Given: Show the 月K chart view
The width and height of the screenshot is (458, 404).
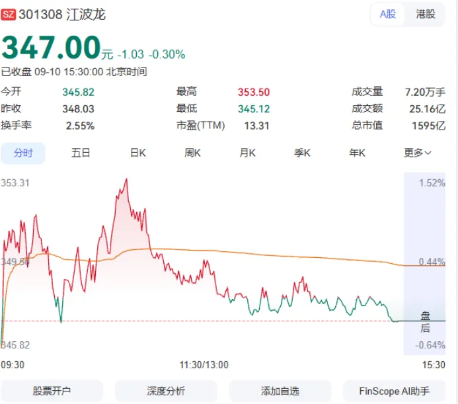Looking at the screenshot, I should click(247, 153).
